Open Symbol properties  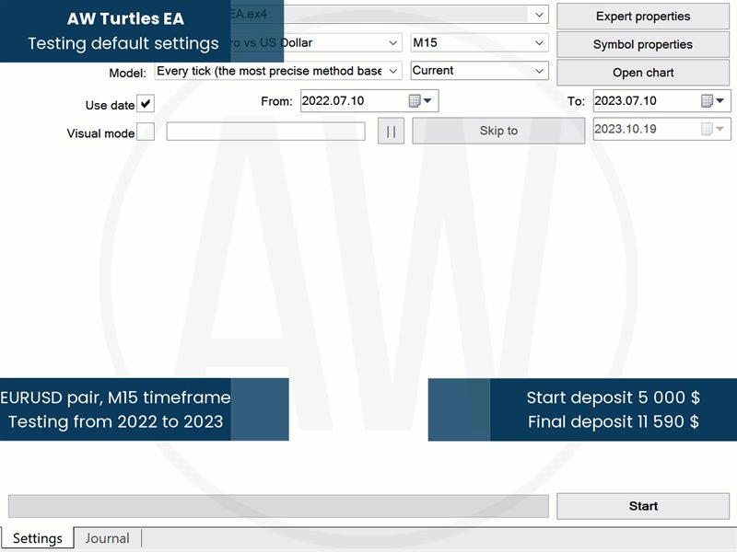click(641, 43)
